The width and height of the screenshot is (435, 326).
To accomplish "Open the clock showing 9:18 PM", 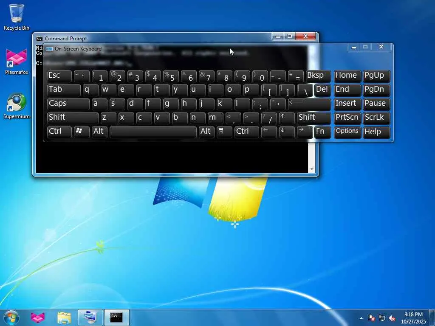I will coord(413,318).
